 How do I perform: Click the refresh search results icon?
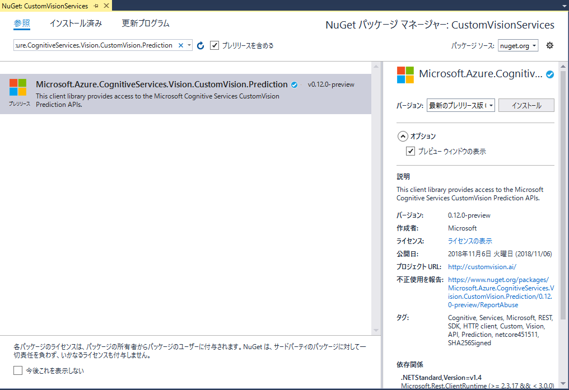[x=200, y=45]
